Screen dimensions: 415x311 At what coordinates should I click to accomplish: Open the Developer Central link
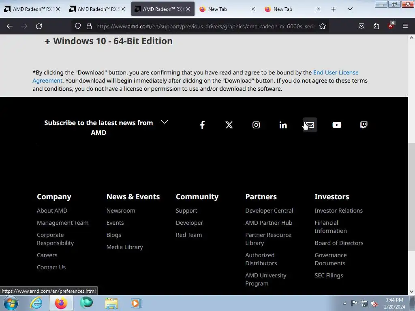[x=269, y=211]
